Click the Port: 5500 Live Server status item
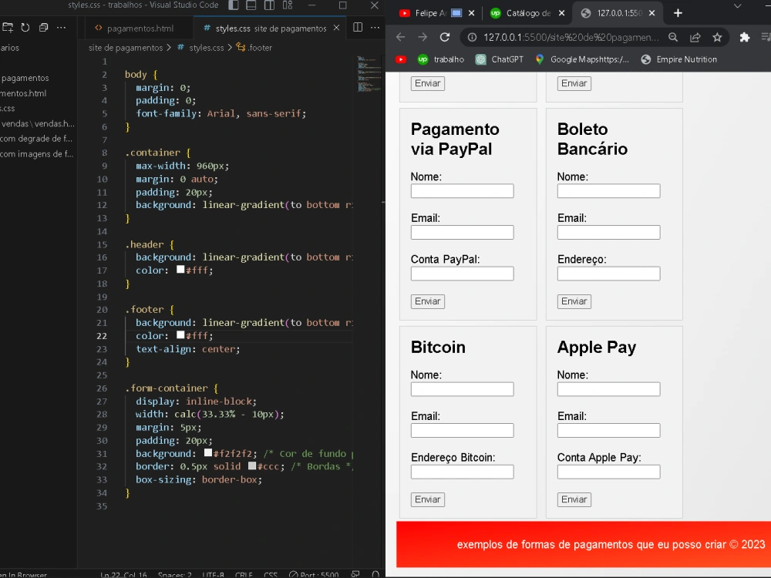Viewport: 771px width, 578px height. (x=314, y=574)
